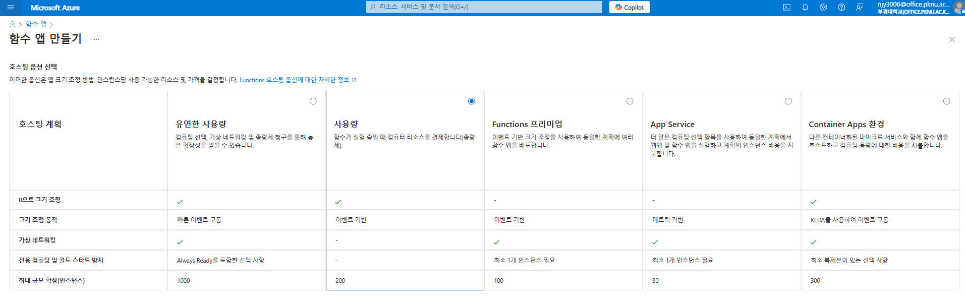Select the Container Apps 환경 radio button
The height and width of the screenshot is (305, 965).
947,101
